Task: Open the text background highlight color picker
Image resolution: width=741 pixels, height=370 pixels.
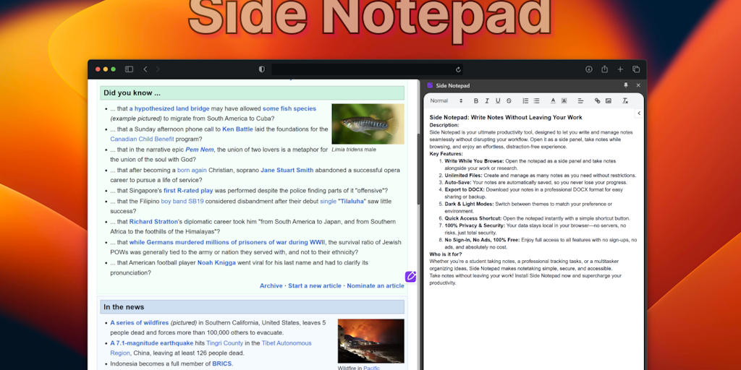Action: 564,100
